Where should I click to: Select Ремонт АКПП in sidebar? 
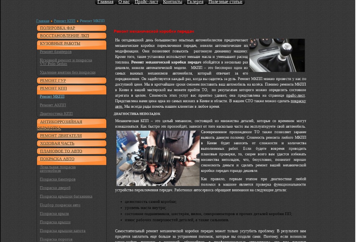point(53,105)
